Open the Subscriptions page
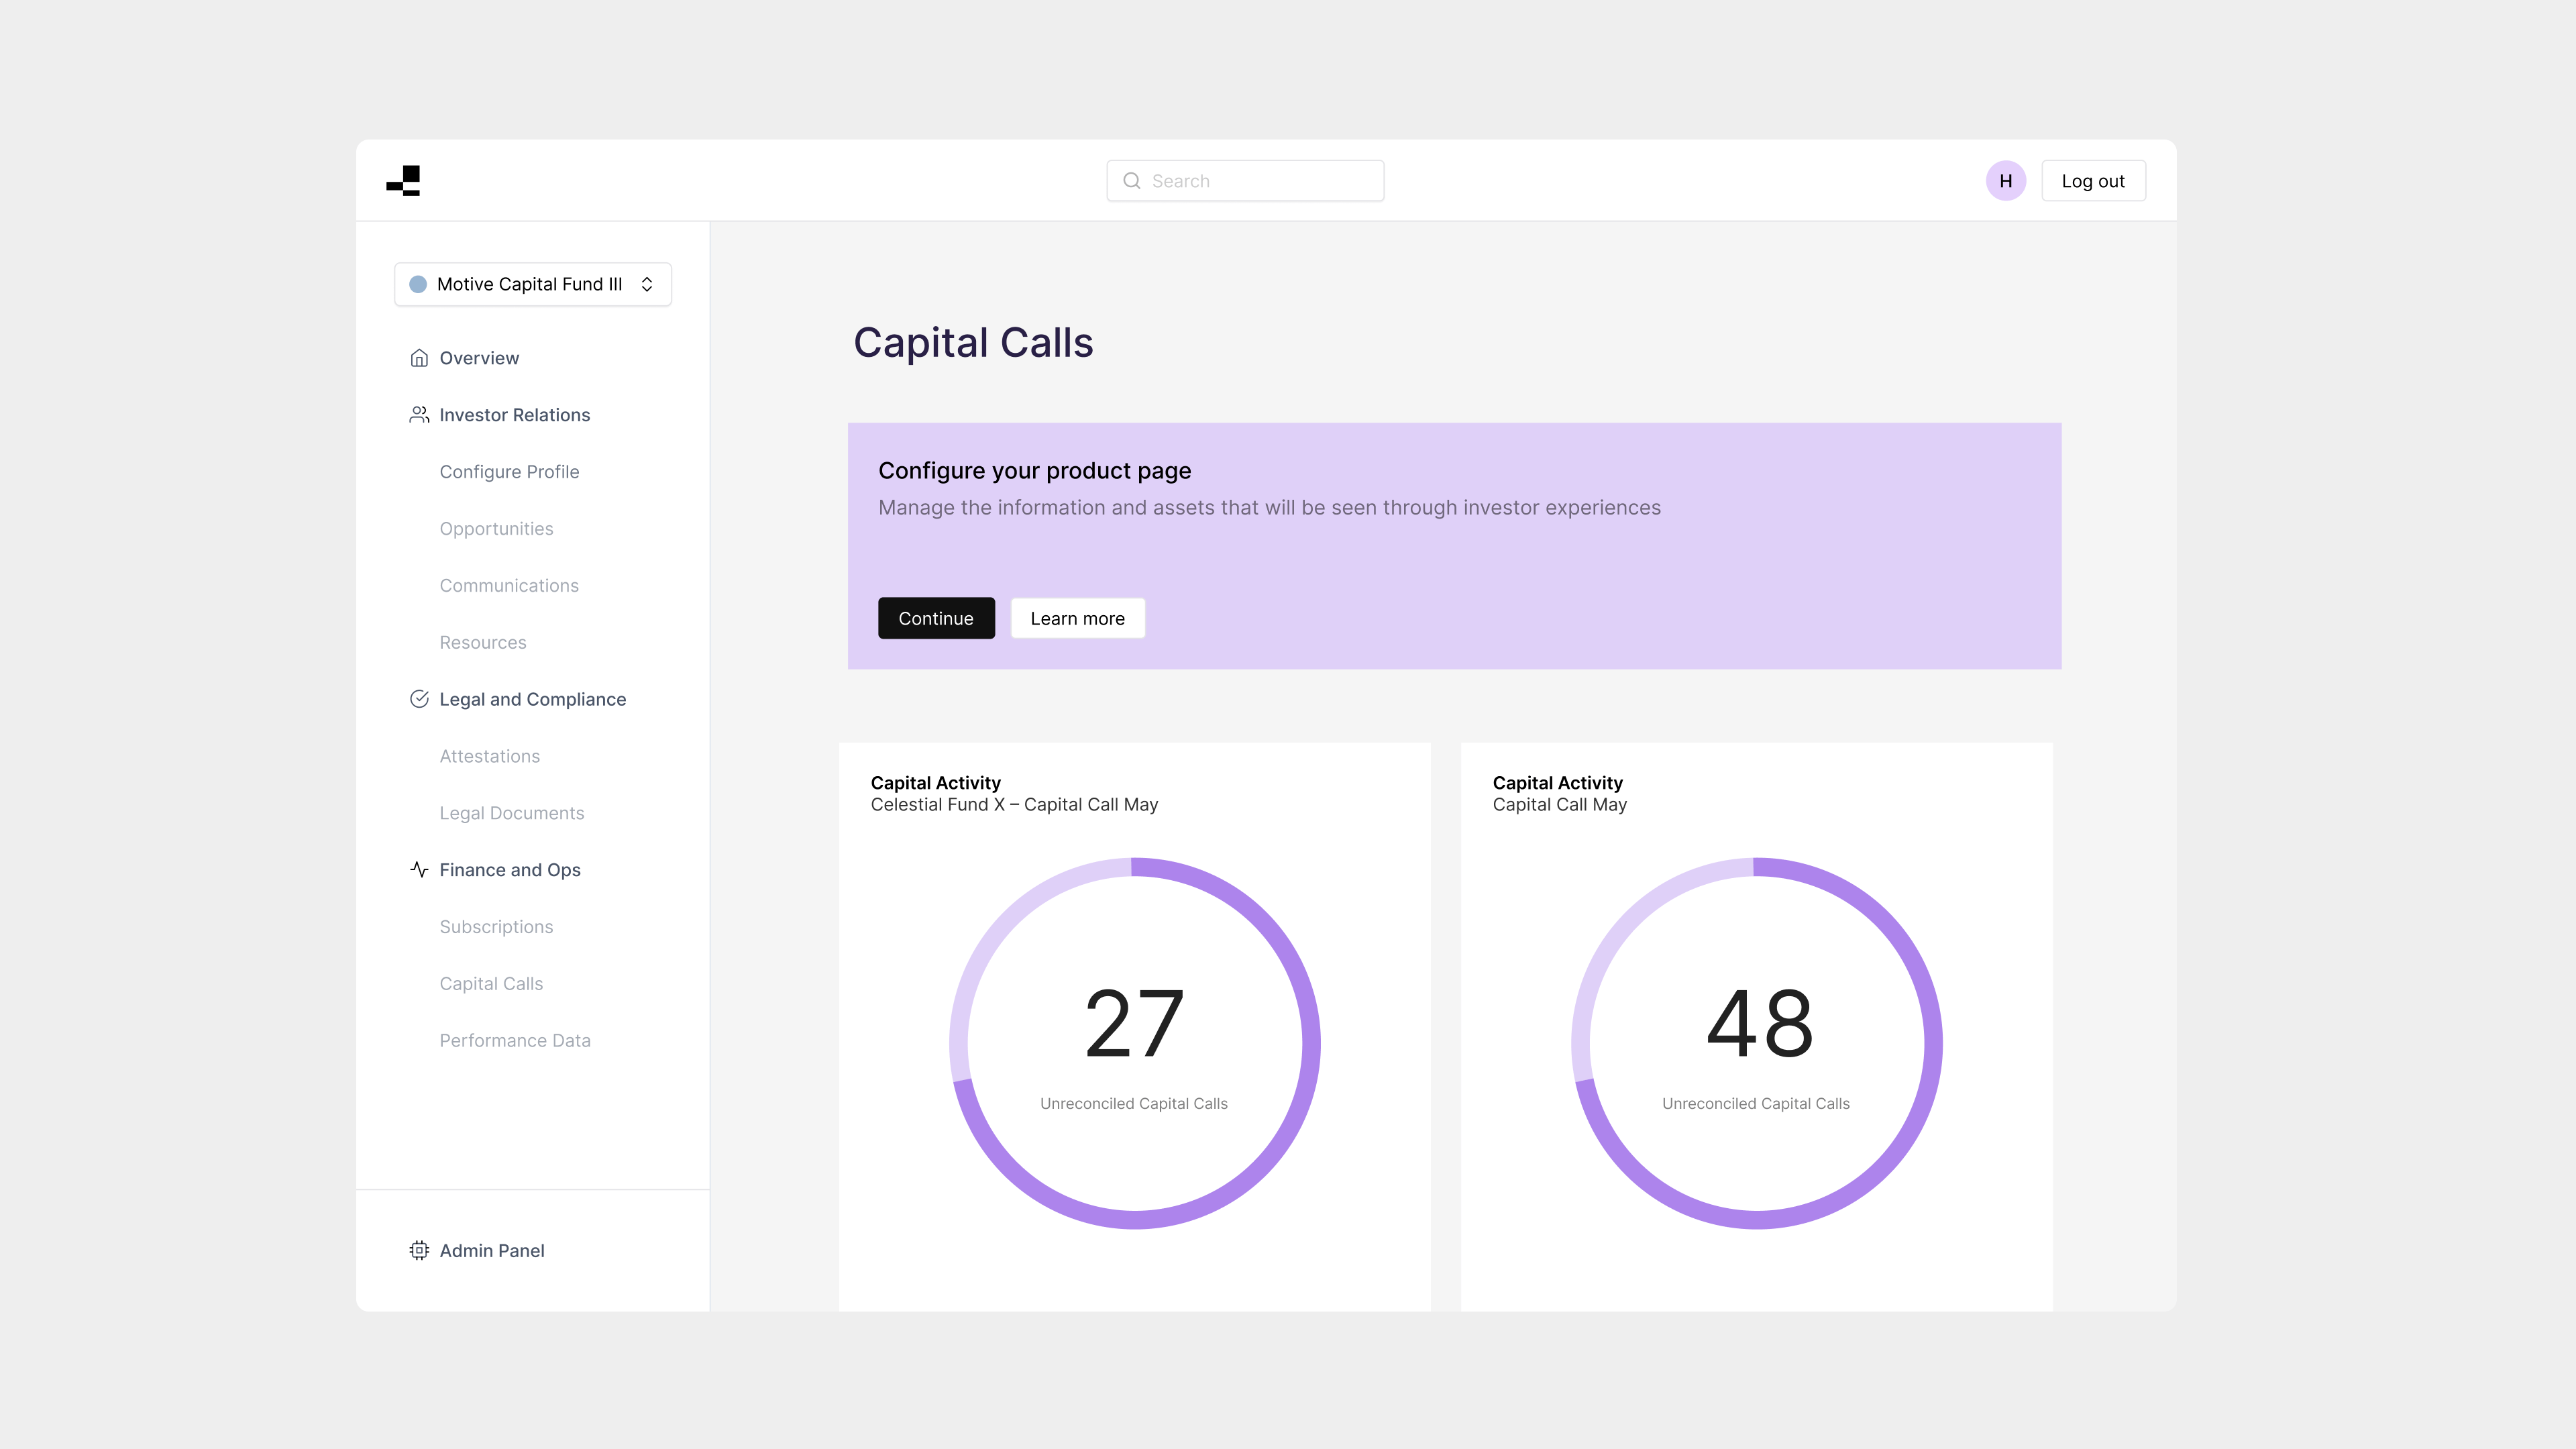The image size is (2576, 1449). click(496, 927)
